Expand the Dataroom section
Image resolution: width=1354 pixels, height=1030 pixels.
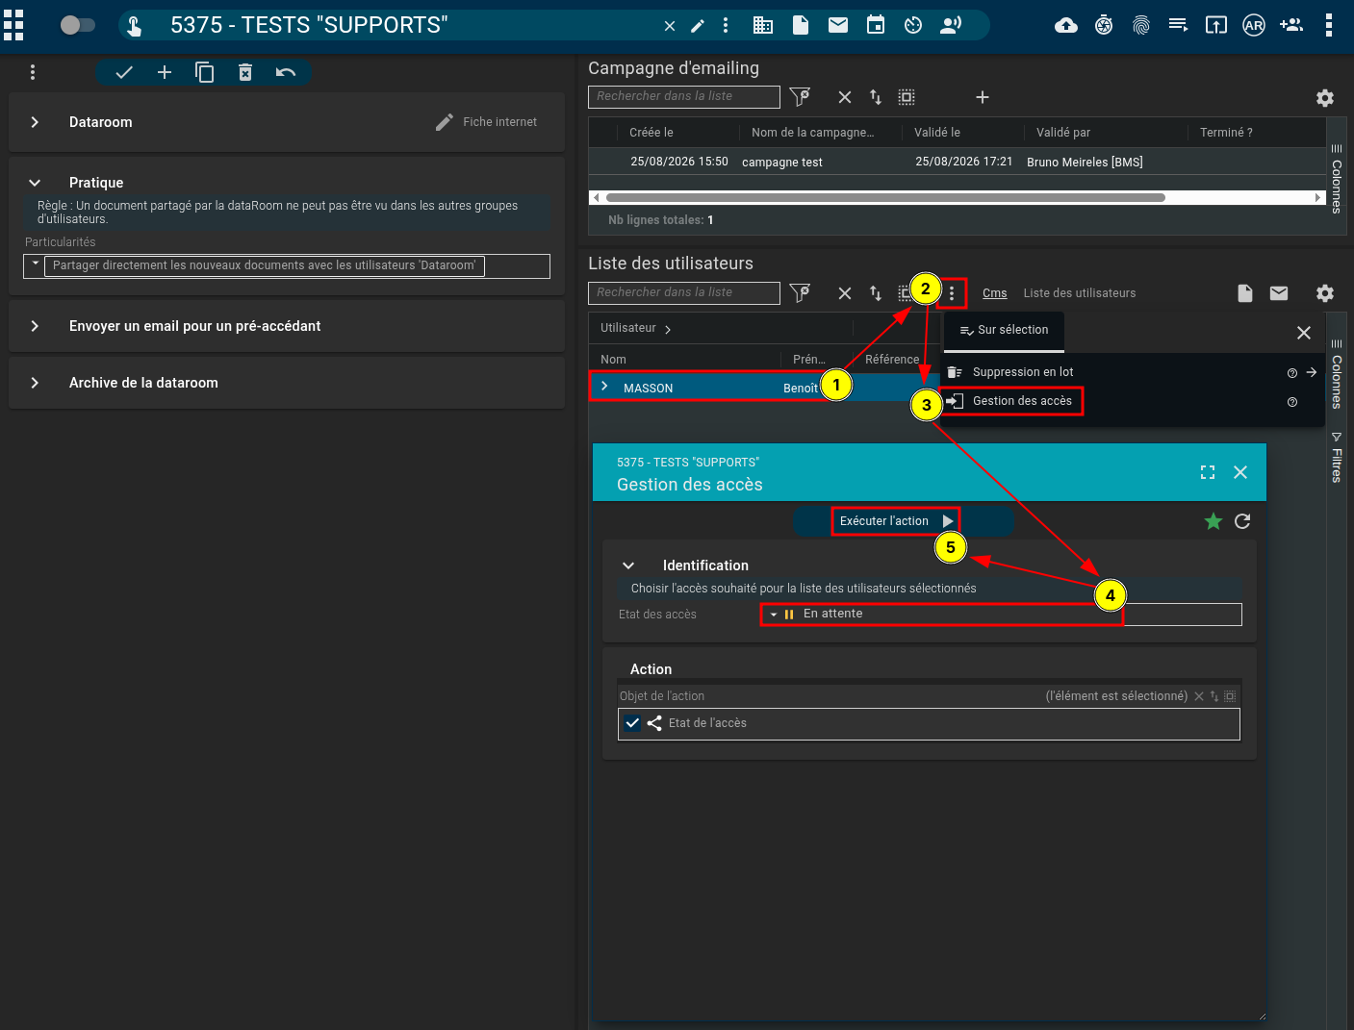click(35, 122)
